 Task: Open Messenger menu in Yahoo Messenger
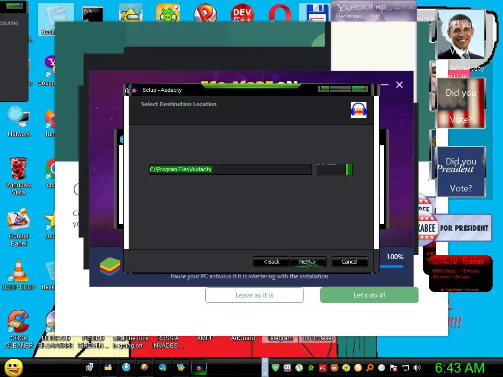tap(348, 16)
